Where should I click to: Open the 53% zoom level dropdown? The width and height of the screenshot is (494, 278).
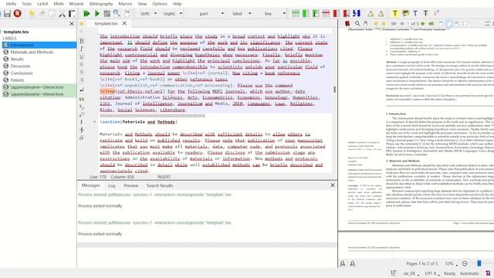452,263
